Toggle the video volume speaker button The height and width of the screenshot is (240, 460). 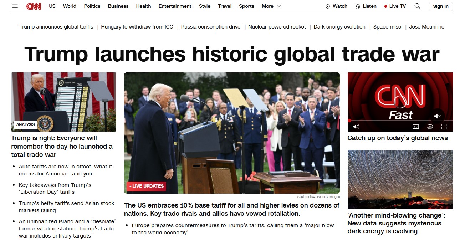(x=356, y=127)
